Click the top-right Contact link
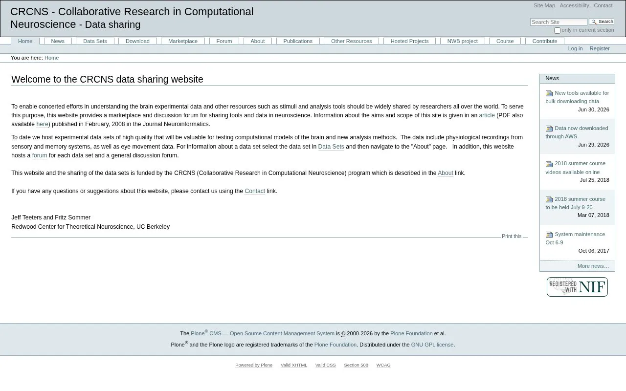 [x=603, y=5]
